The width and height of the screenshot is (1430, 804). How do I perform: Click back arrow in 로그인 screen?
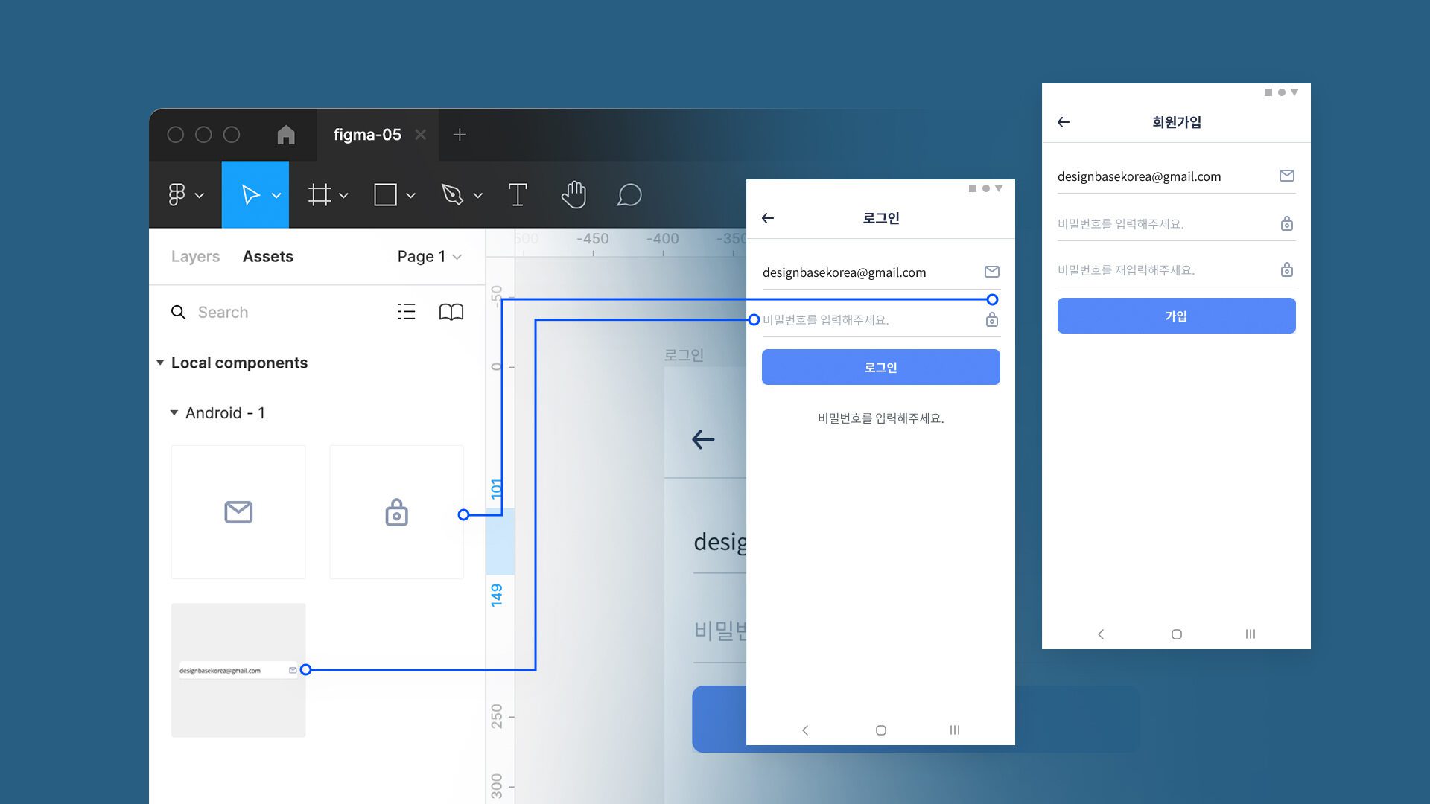pos(768,218)
